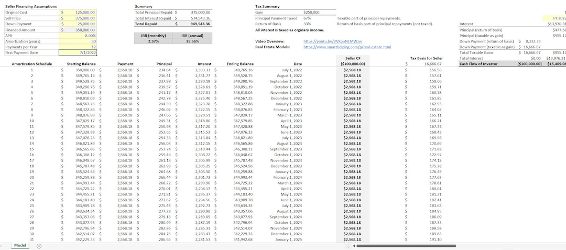This screenshot has height=250, width=566.
Task: Click the left arrow of the horizontal scrollbar
Action: [x=354, y=246]
